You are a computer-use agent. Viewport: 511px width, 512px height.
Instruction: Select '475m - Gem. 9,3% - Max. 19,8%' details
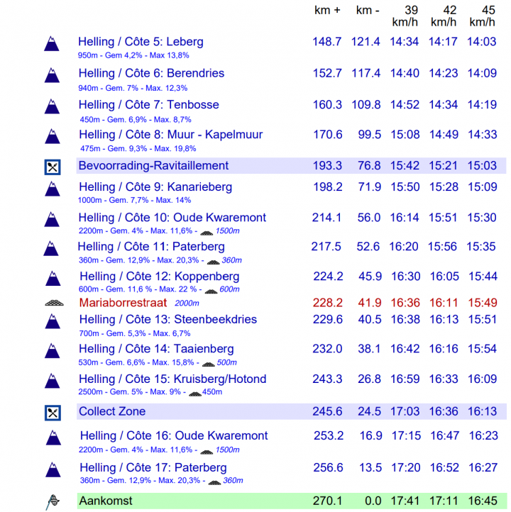click(138, 149)
